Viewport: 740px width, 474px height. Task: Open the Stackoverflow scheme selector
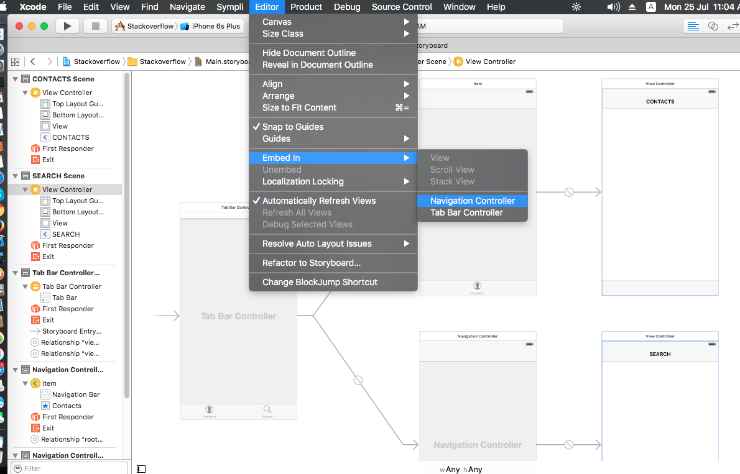[x=145, y=26]
